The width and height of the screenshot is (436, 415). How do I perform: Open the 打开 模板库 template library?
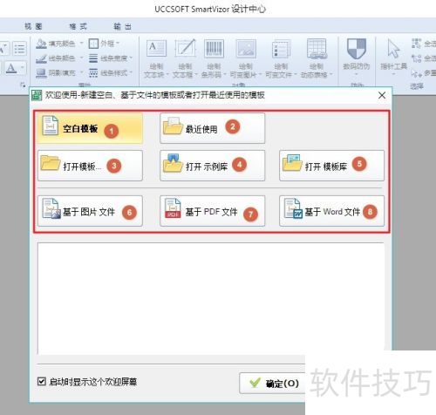click(331, 166)
